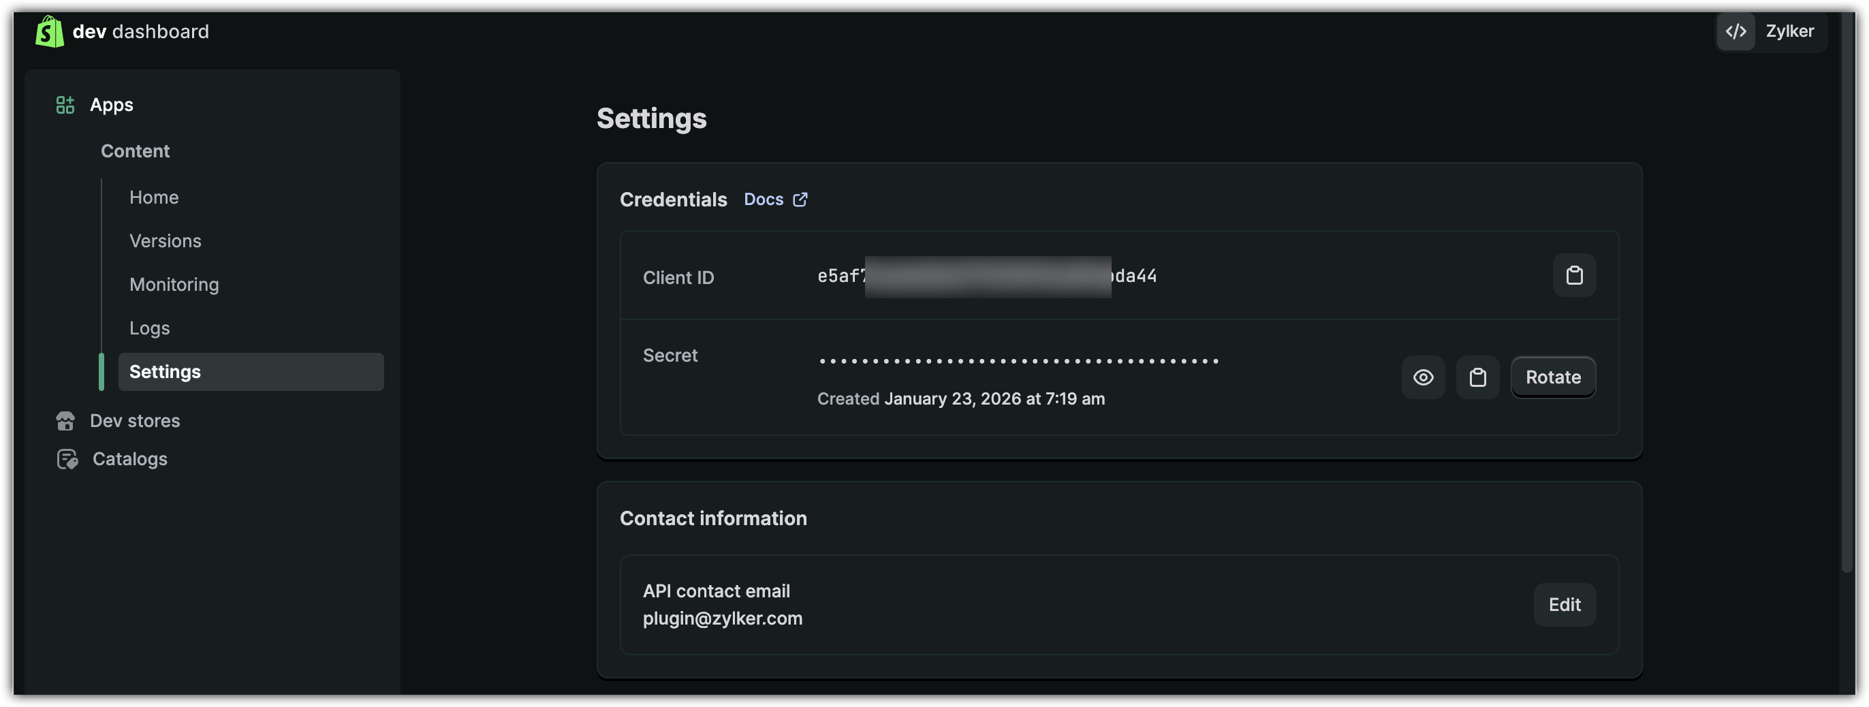
Task: Open the Monitoring section
Action: [x=174, y=285]
